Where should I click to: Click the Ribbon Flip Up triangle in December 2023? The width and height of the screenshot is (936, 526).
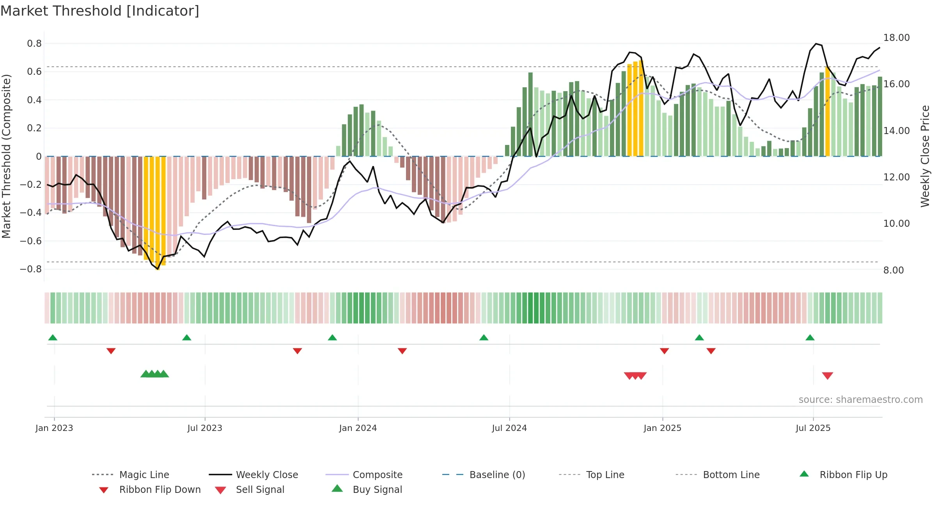point(332,337)
